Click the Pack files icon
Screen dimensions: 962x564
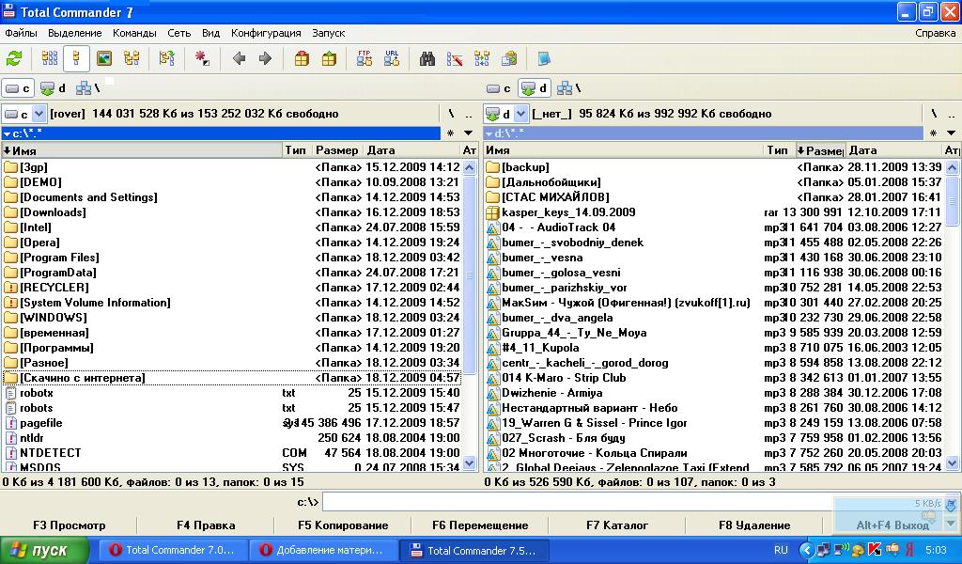302,58
